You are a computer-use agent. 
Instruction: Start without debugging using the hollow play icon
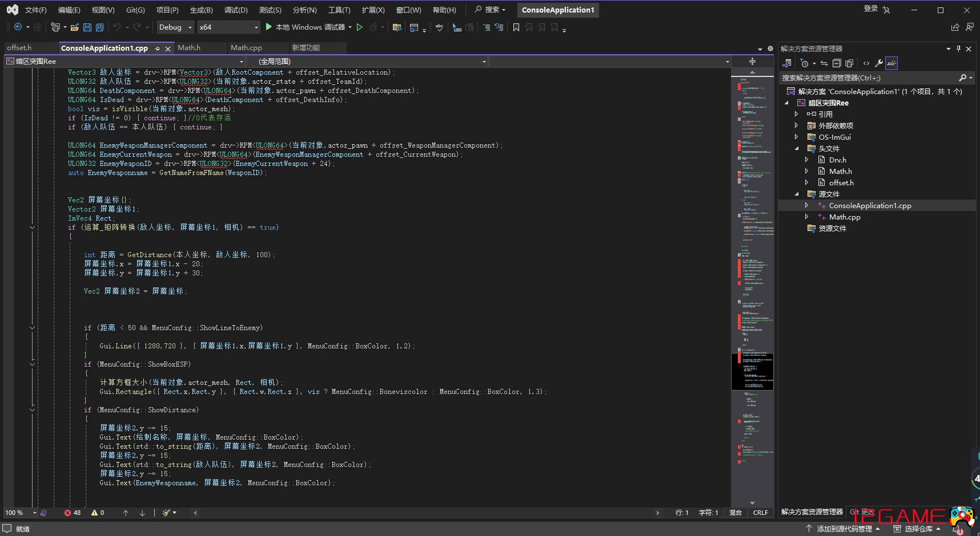pyautogui.click(x=359, y=27)
